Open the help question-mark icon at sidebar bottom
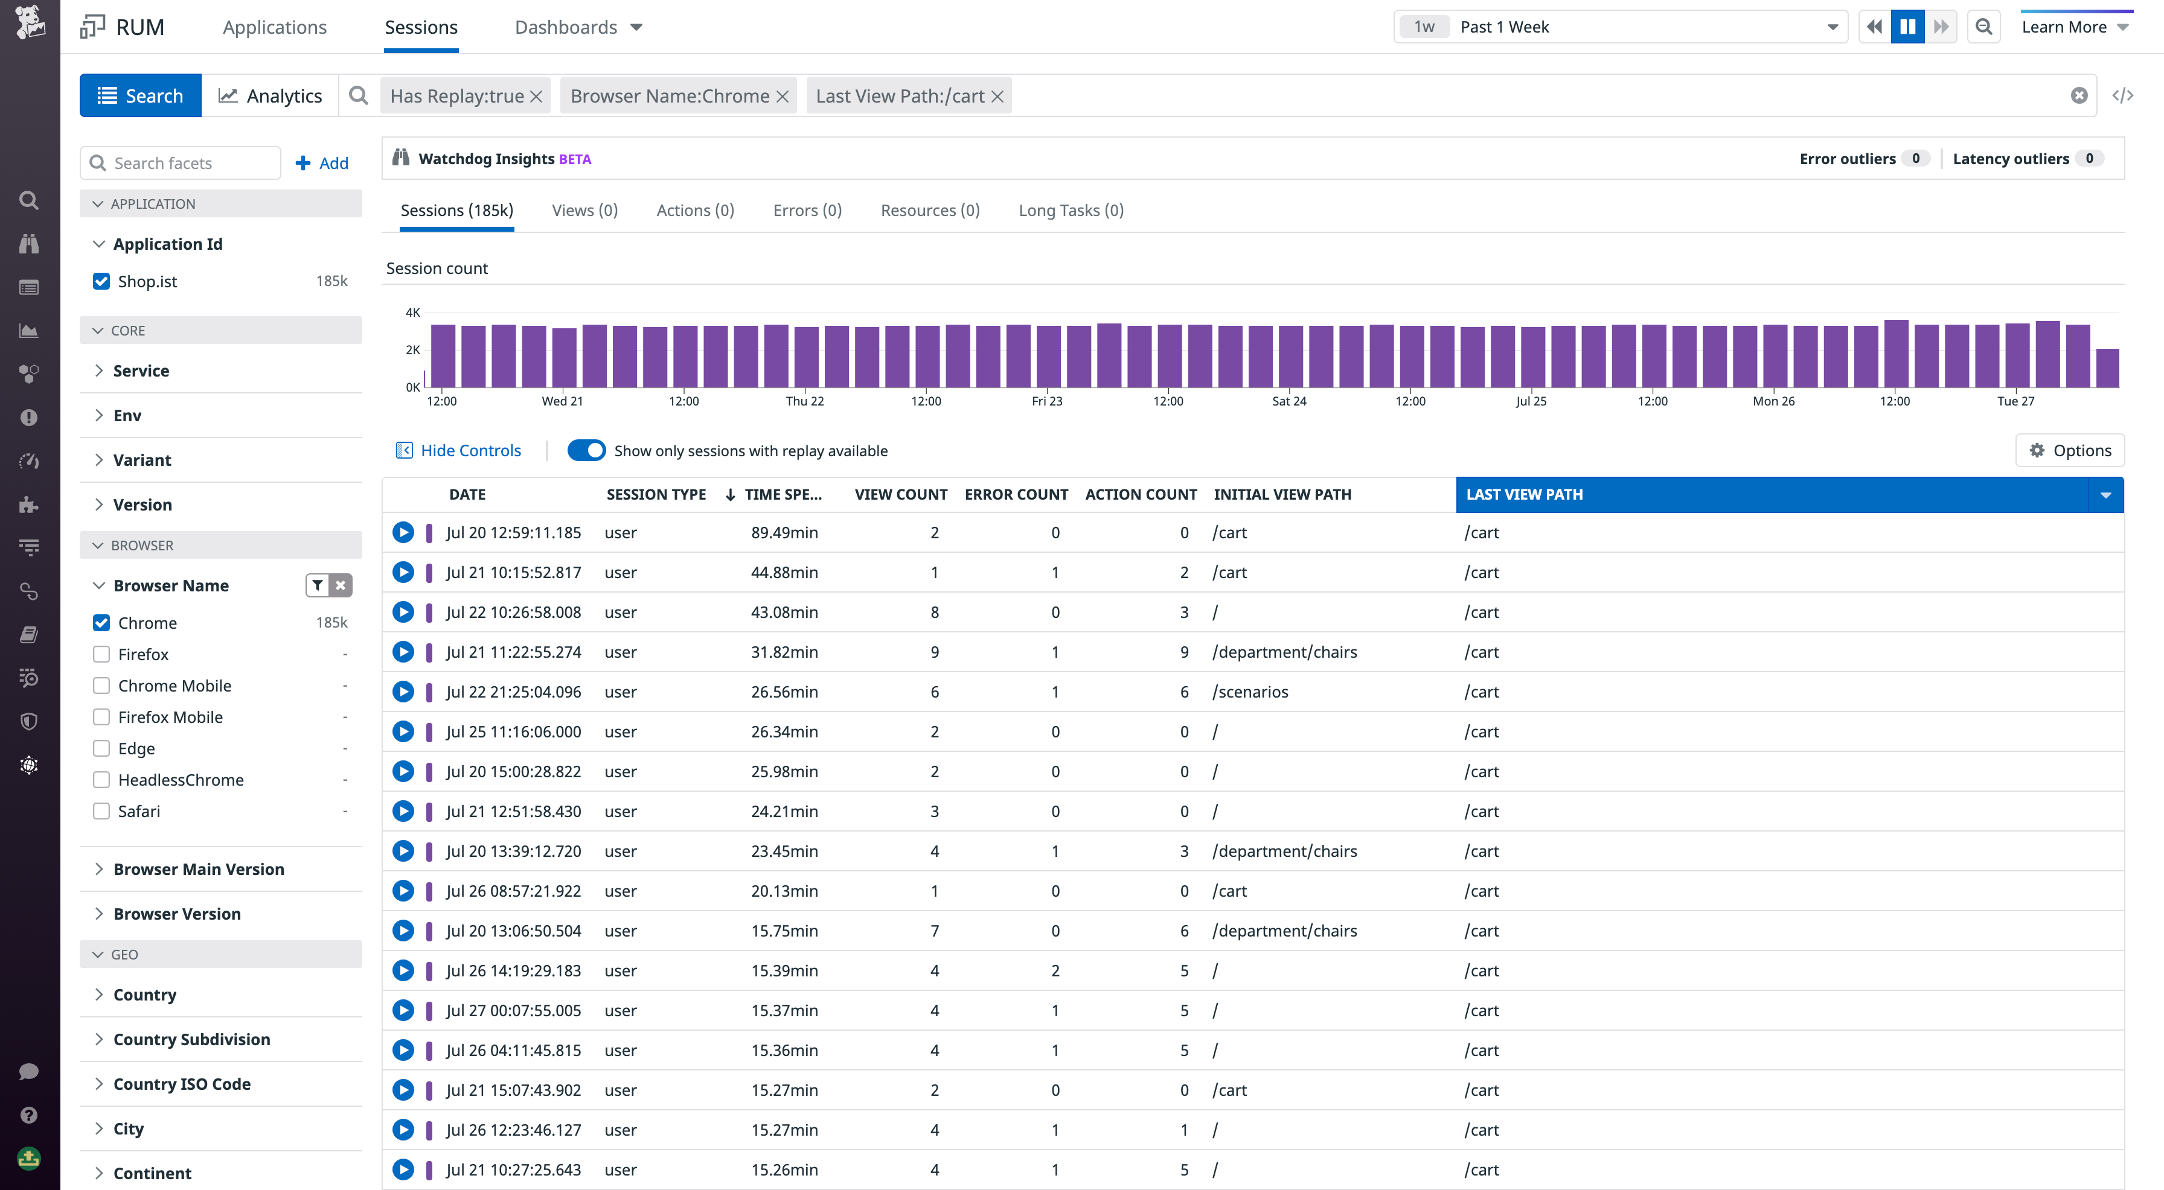 pos(28,1115)
